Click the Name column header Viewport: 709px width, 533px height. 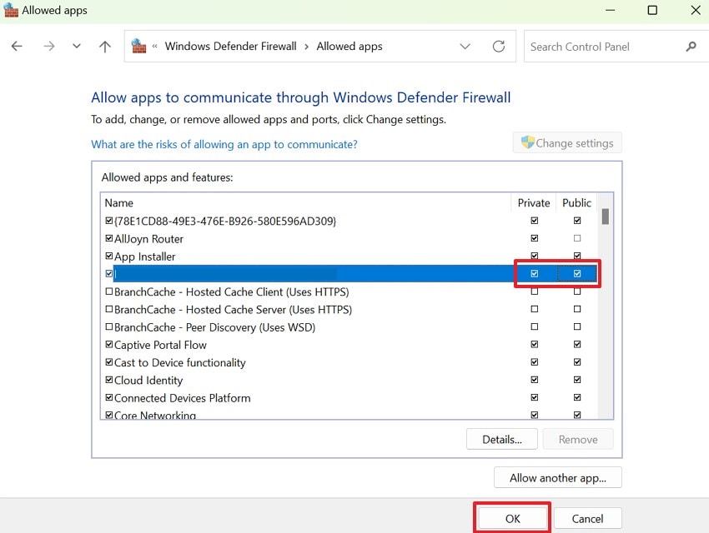pos(119,203)
